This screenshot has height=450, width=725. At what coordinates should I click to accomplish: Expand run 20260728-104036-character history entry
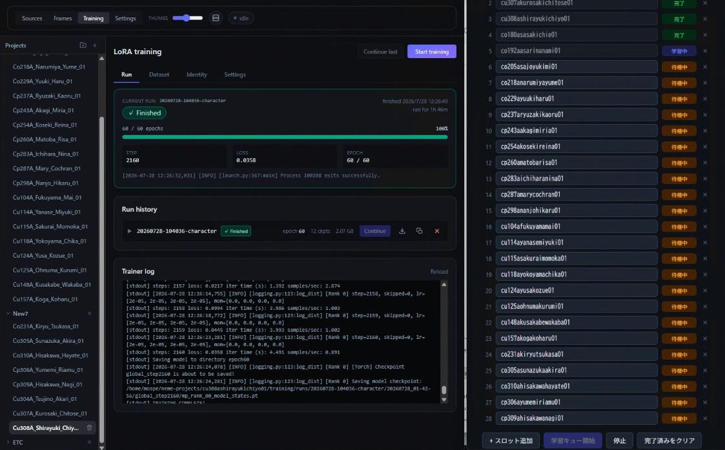(129, 230)
